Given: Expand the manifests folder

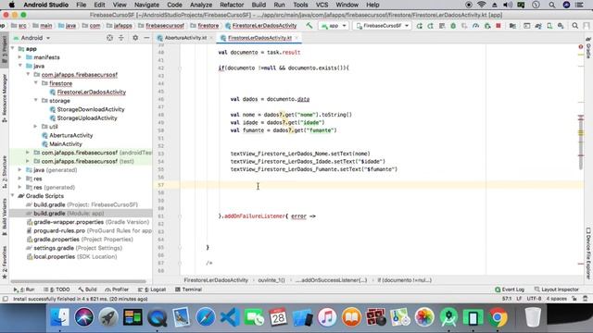Looking at the screenshot, I should (20, 57).
